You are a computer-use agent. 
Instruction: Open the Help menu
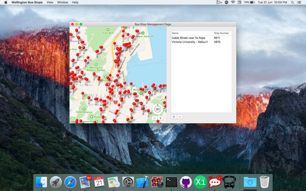75,2
